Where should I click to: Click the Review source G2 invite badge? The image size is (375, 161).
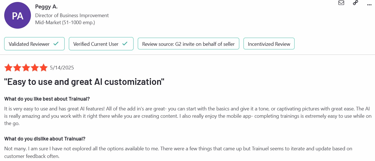pos(188,44)
